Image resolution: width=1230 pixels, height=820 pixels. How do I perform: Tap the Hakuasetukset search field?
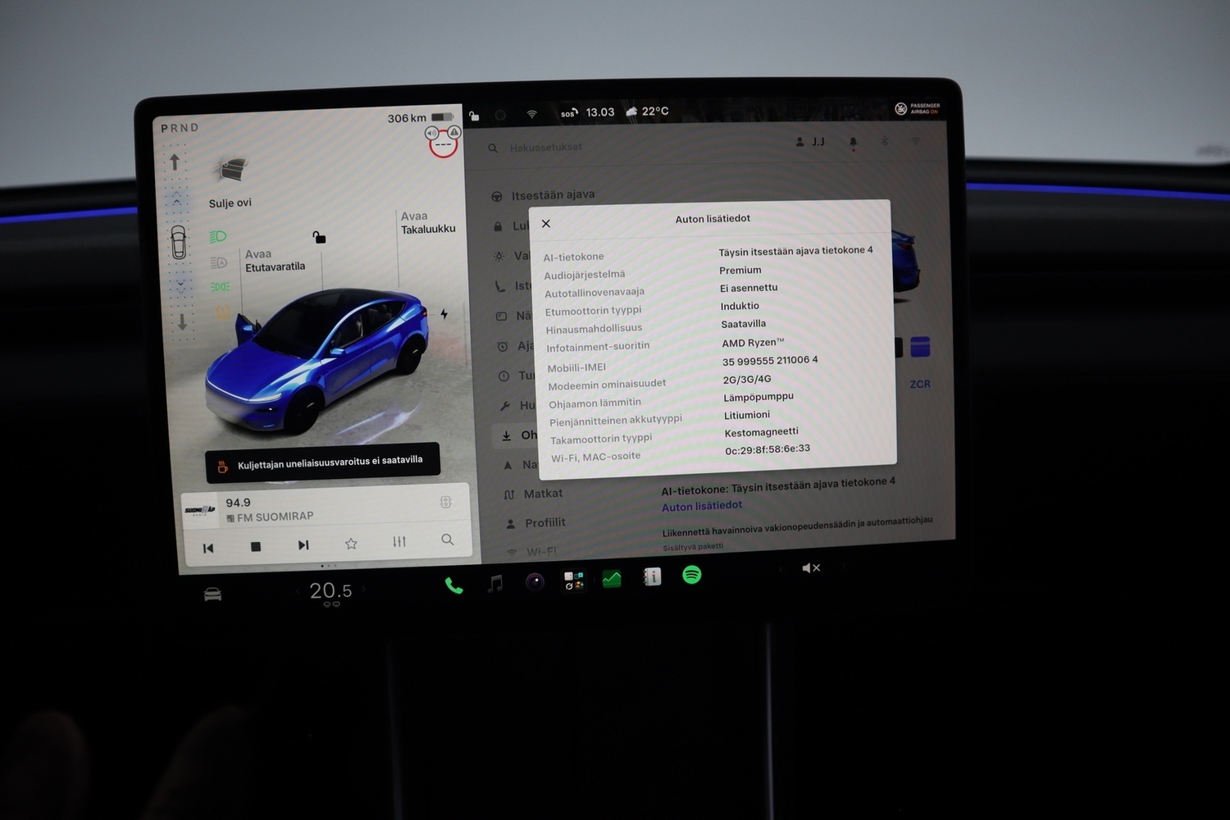[x=546, y=148]
